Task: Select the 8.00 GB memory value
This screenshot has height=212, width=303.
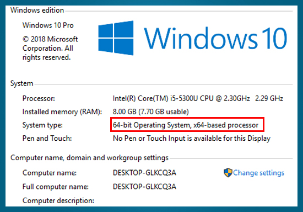Action: [x=151, y=112]
